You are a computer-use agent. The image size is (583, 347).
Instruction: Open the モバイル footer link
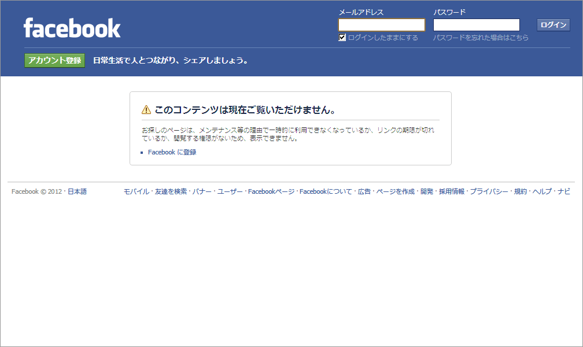(136, 191)
